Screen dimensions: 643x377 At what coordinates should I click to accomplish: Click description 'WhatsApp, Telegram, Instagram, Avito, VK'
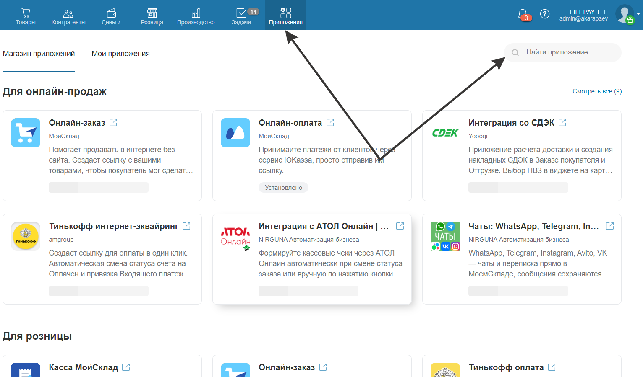(540, 263)
